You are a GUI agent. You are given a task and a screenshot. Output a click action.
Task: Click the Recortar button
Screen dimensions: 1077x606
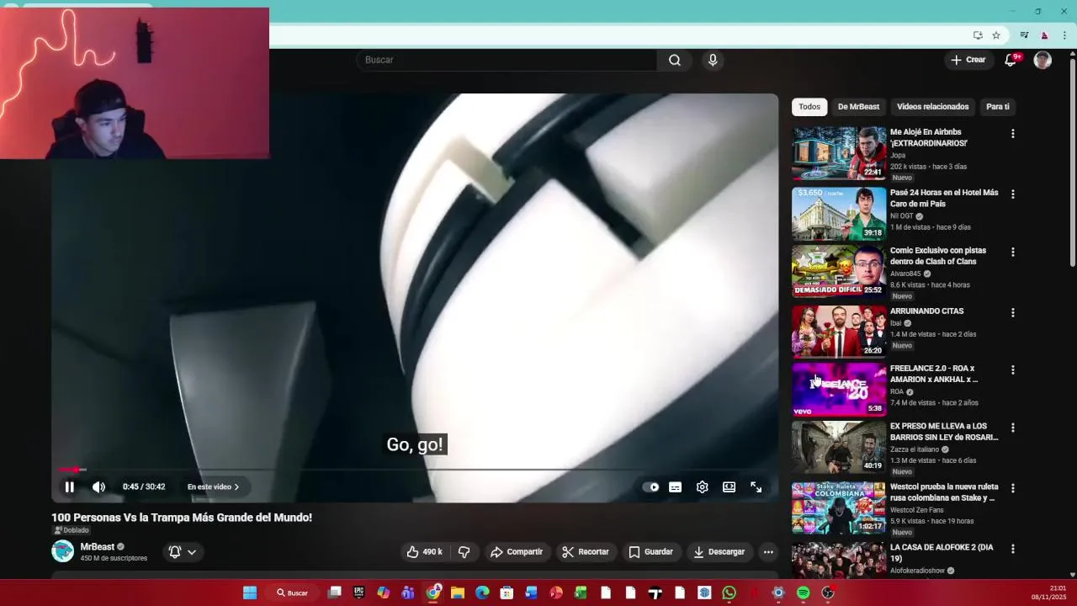pos(586,552)
